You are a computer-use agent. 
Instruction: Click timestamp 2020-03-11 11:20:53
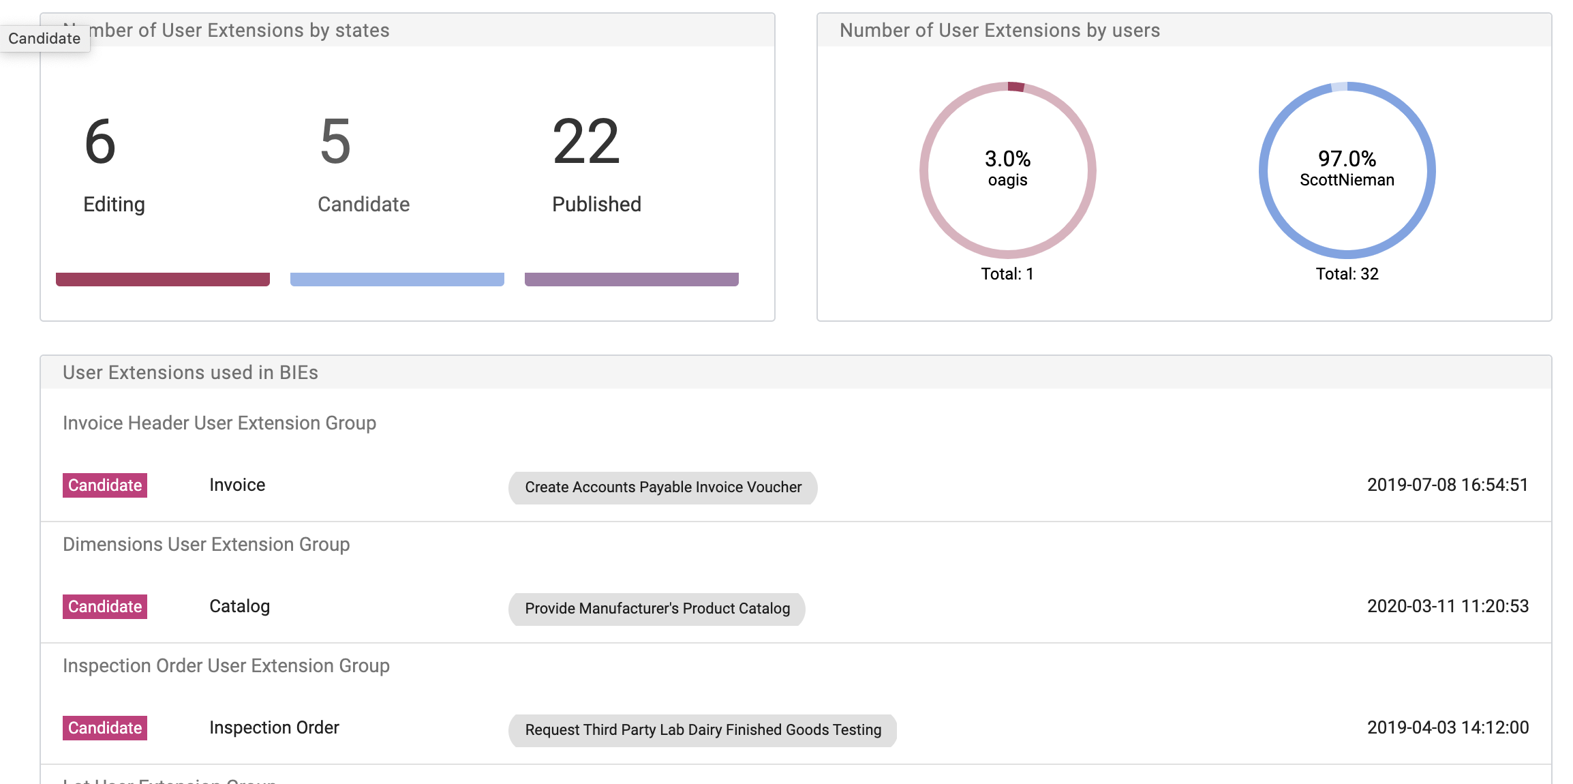[1448, 606]
